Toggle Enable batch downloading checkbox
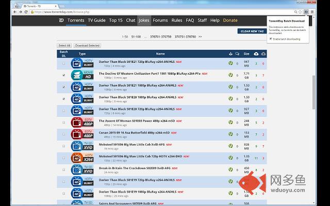Viewport: 330px width, 206px height. (x=271, y=39)
